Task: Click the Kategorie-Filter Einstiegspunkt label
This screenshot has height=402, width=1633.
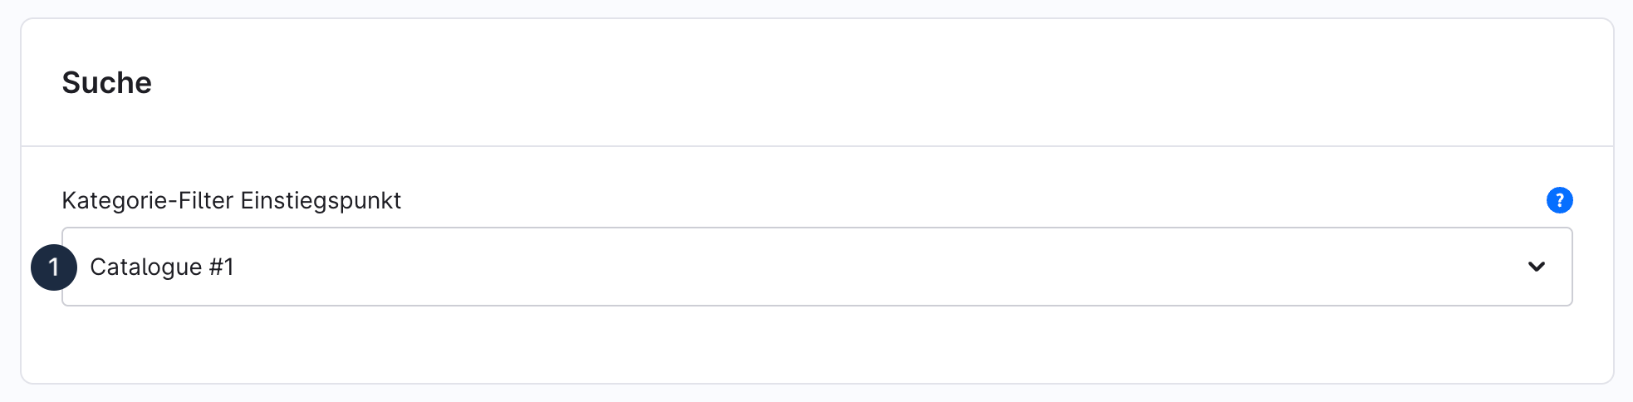Action: pyautogui.click(x=231, y=200)
